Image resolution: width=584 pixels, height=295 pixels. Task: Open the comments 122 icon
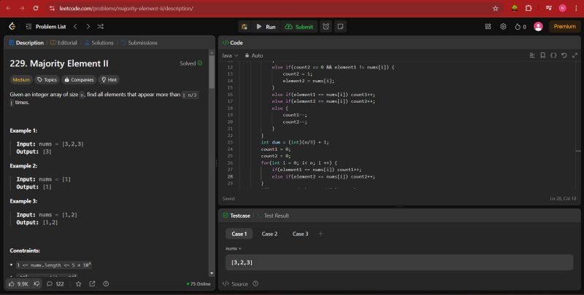(x=55, y=284)
